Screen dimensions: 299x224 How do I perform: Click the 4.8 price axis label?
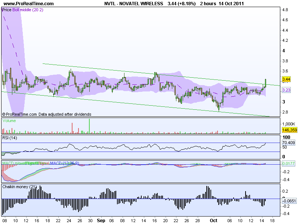(285, 10)
